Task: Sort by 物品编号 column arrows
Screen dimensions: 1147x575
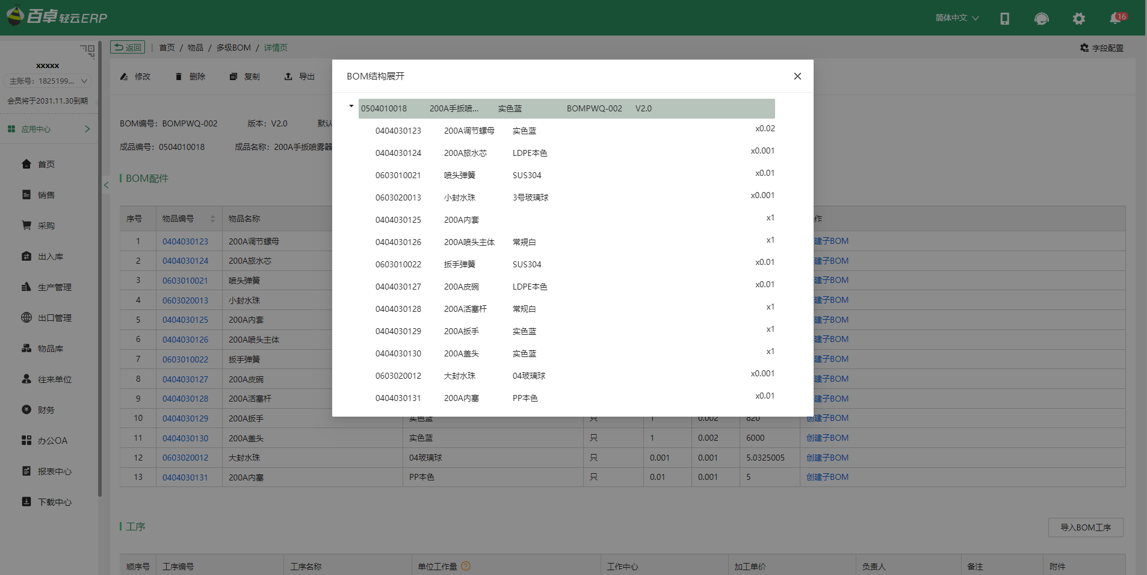Action: pyautogui.click(x=212, y=219)
